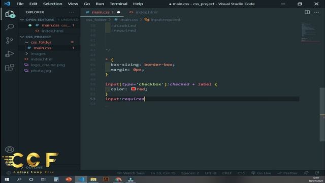This screenshot has height=183, width=325.
Task: Open Windows taskbar search
Action: 19,179
